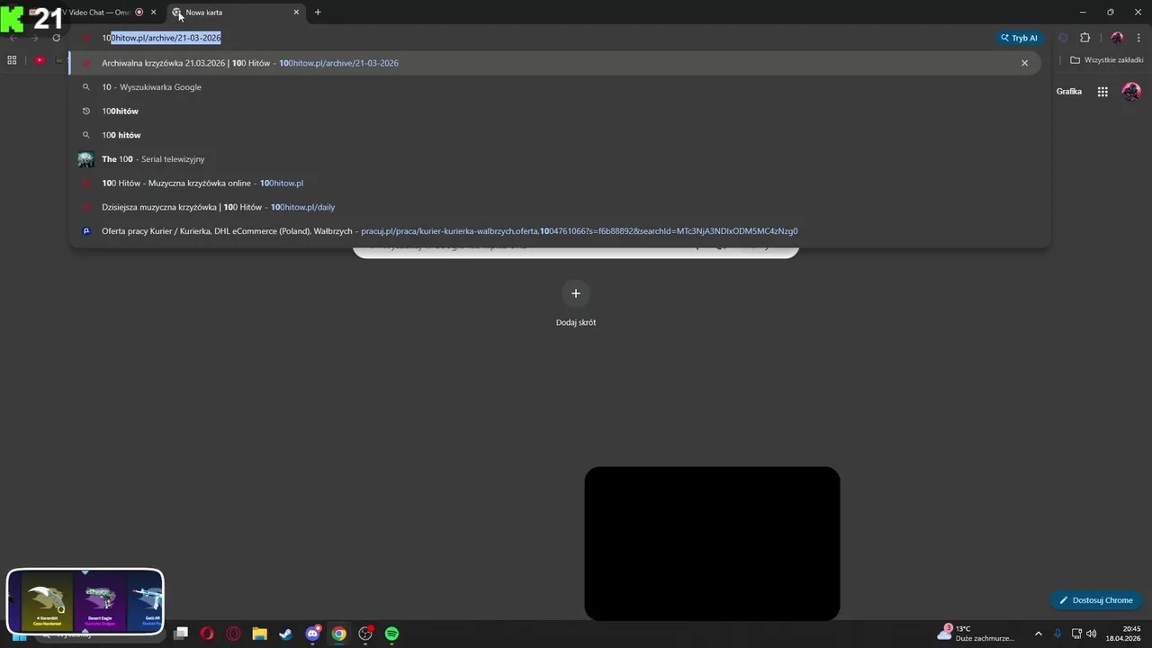Switch to the Video Chat tab
This screenshot has width=1152, height=648.
(93, 13)
